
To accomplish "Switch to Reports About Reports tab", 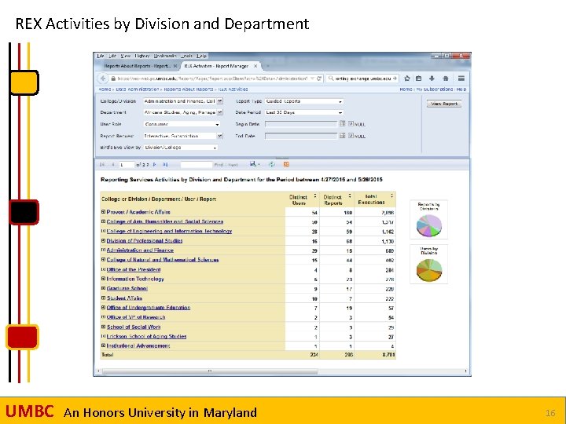I will (x=138, y=66).
